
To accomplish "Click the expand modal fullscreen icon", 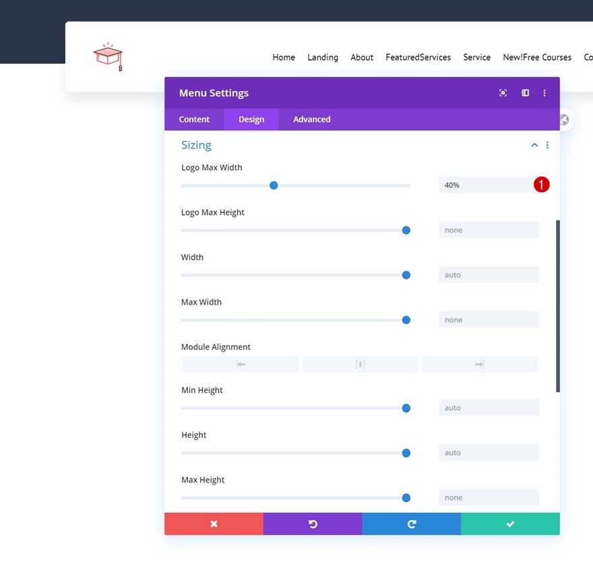I will click(503, 93).
